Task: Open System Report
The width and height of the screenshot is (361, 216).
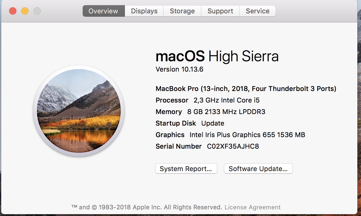Action: point(186,168)
